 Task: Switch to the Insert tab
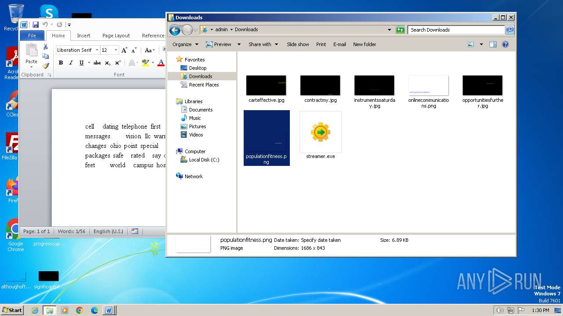click(84, 36)
